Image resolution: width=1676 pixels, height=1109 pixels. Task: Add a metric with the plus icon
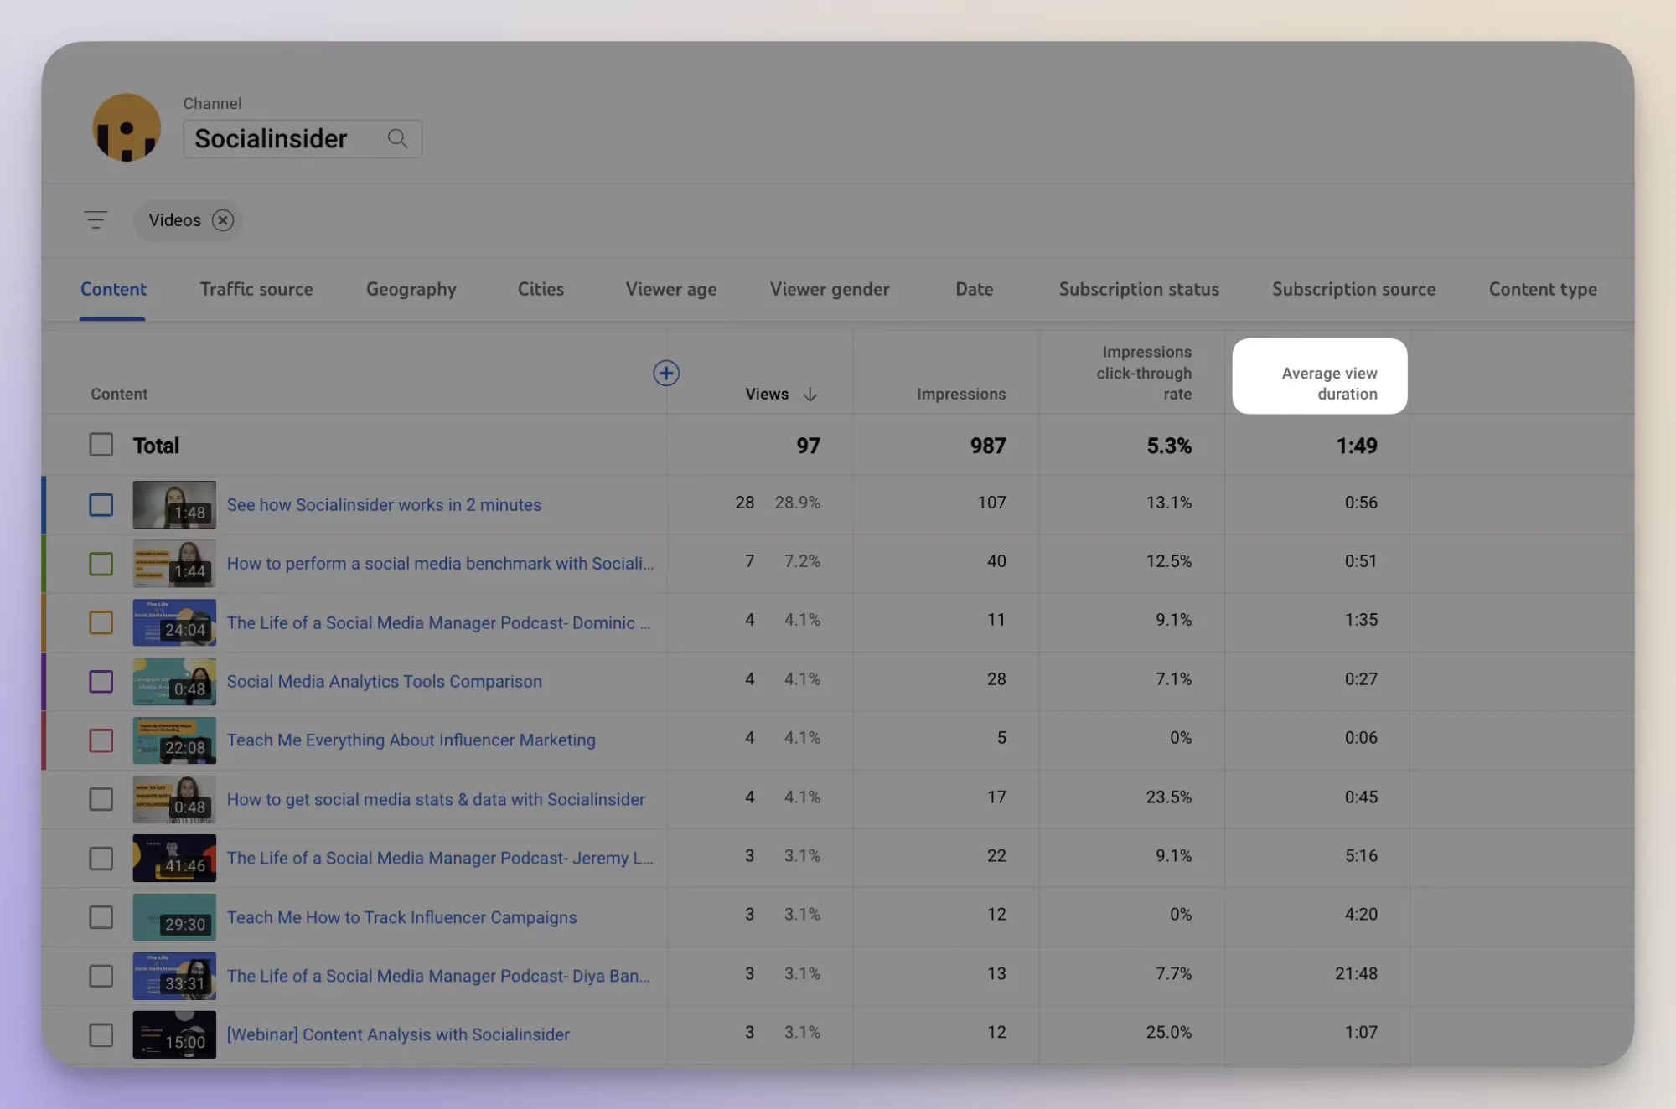pos(666,374)
